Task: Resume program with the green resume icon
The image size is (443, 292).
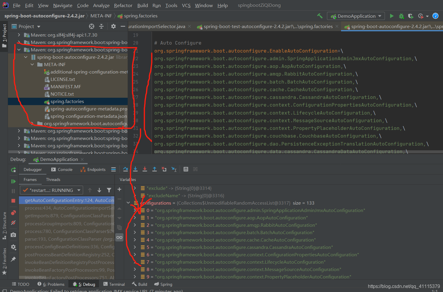Action: point(13,181)
